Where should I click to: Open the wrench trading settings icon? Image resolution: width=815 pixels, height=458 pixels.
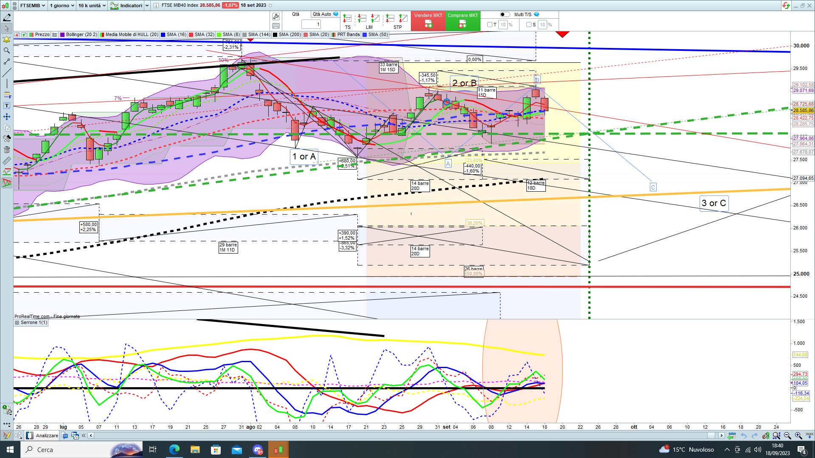click(x=276, y=17)
